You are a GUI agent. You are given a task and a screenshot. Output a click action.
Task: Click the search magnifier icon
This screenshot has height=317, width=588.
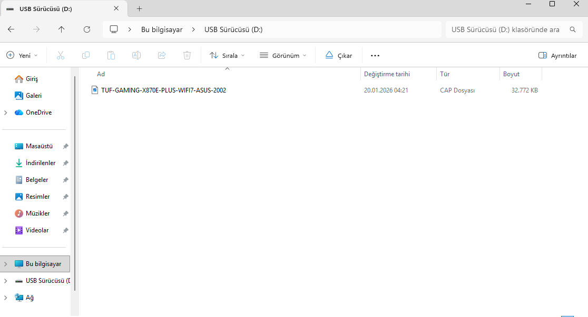(573, 29)
